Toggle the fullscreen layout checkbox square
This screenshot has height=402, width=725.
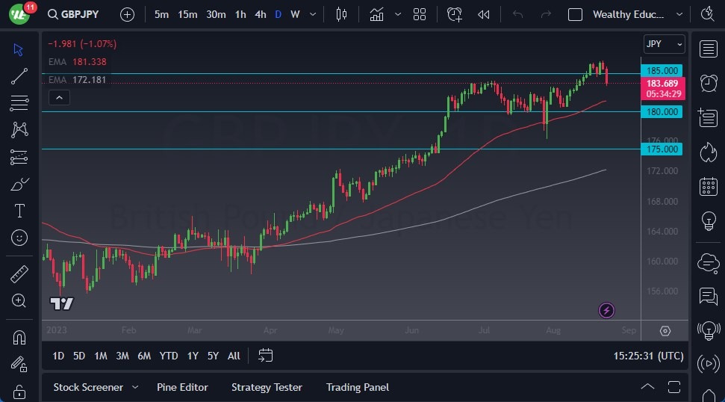click(575, 14)
